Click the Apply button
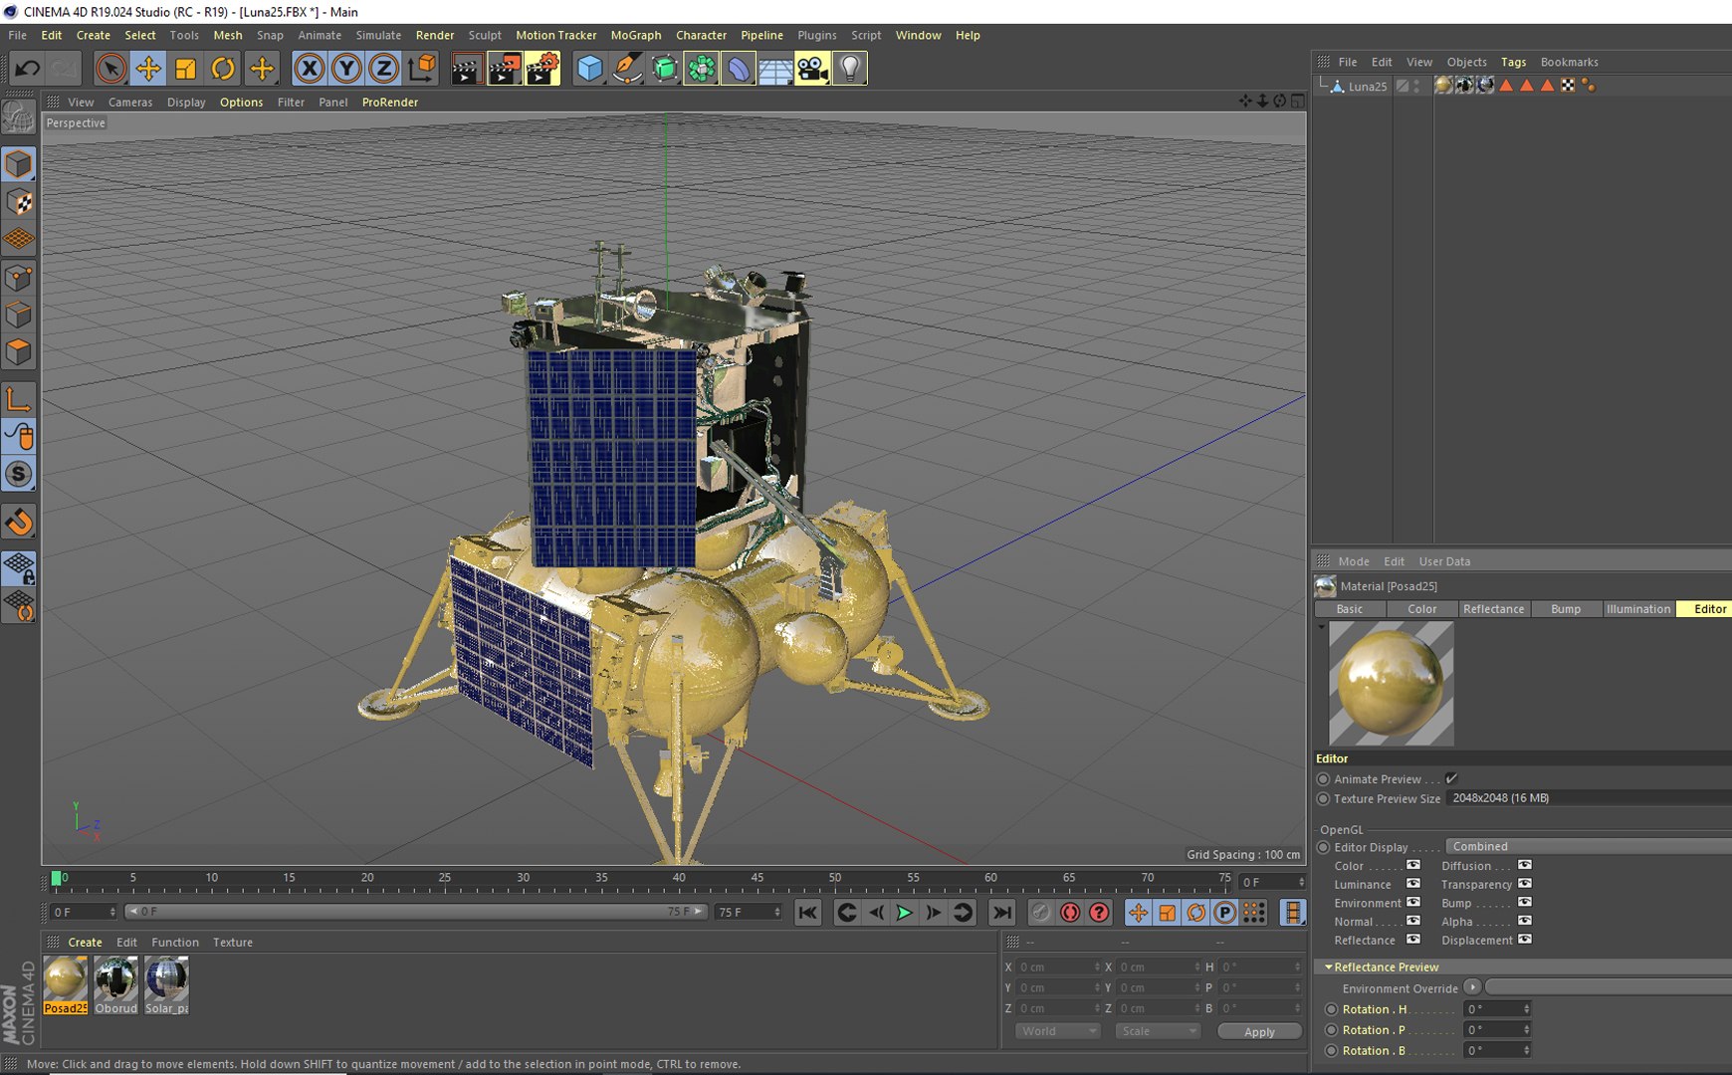This screenshot has width=1732, height=1075. pos(1259,1032)
